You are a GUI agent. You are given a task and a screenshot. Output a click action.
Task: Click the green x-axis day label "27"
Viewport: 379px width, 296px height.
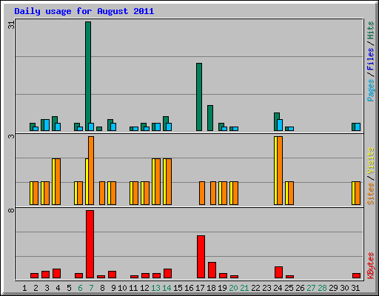311,288
